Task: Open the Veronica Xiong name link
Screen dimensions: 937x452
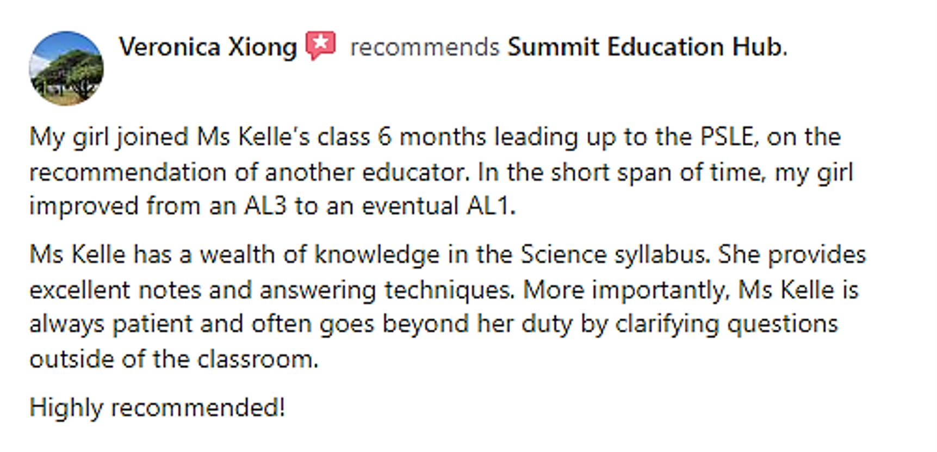Action: pyautogui.click(x=208, y=47)
